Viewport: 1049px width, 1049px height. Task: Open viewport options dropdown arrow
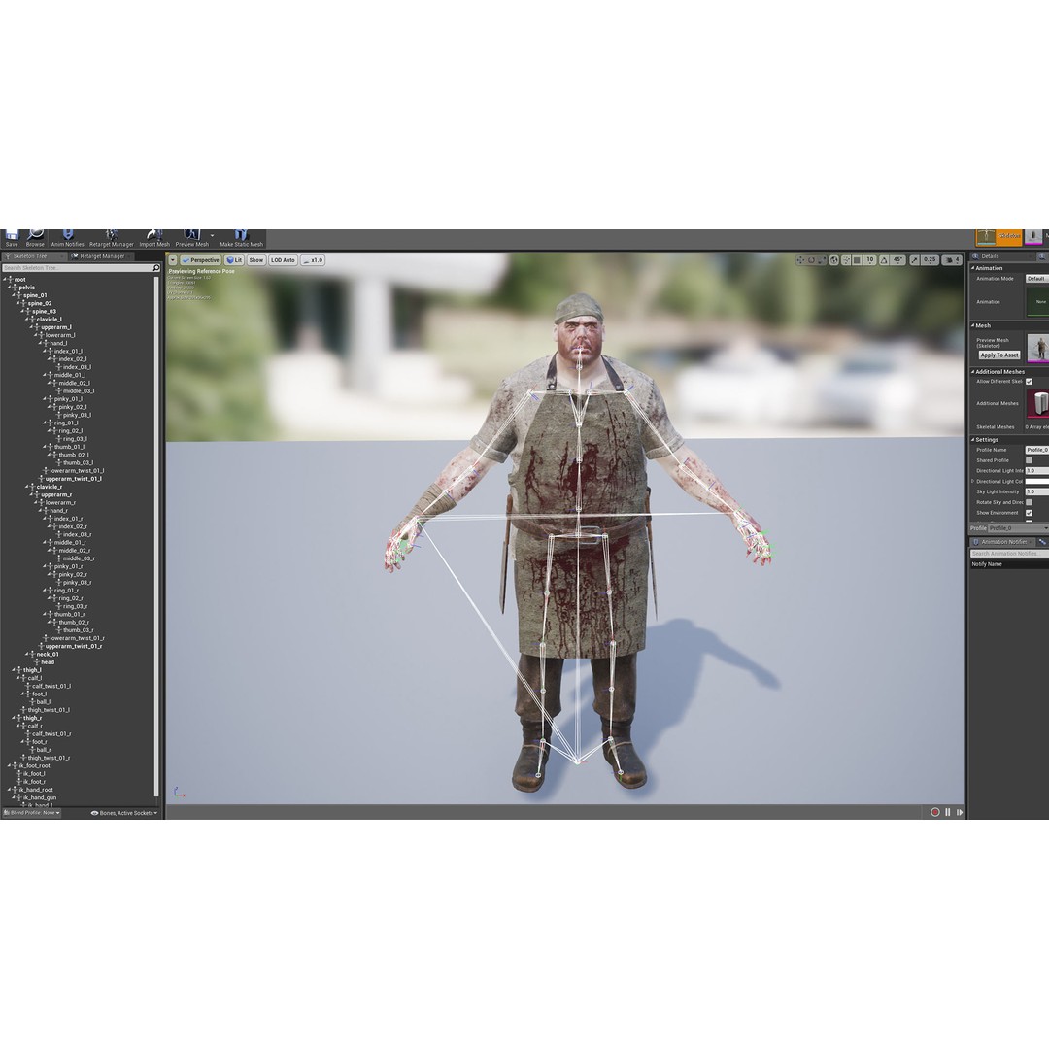coord(173,260)
